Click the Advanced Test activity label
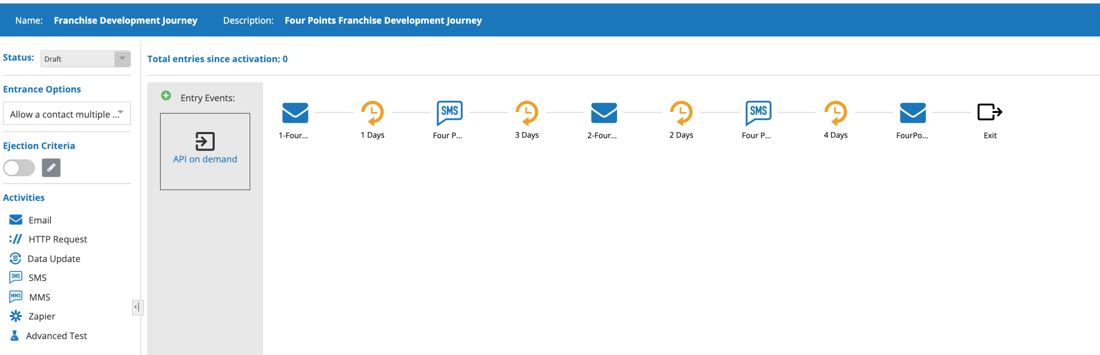1100x355 pixels. coord(57,336)
